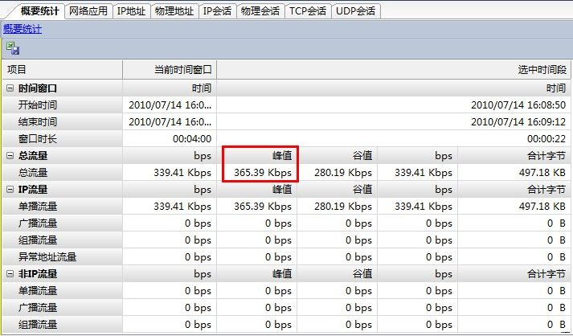Click the 00:00:22 duration value
Image resolution: width=573 pixels, height=336 pixels.
[x=546, y=139]
